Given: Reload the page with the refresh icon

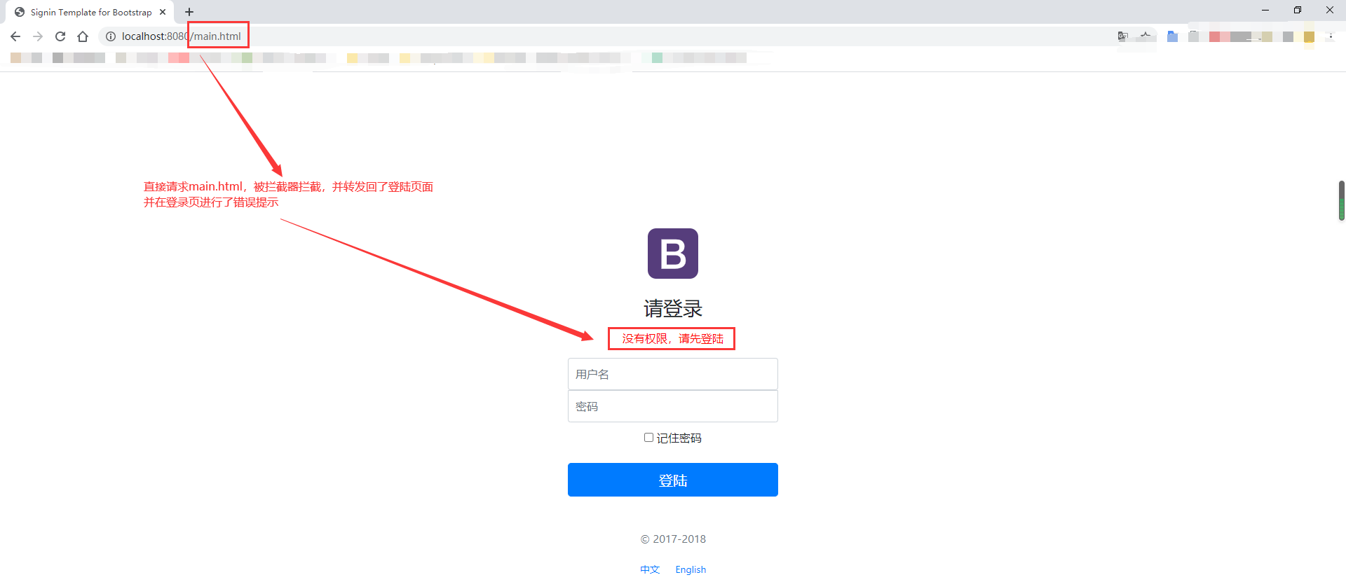Looking at the screenshot, I should tap(60, 36).
